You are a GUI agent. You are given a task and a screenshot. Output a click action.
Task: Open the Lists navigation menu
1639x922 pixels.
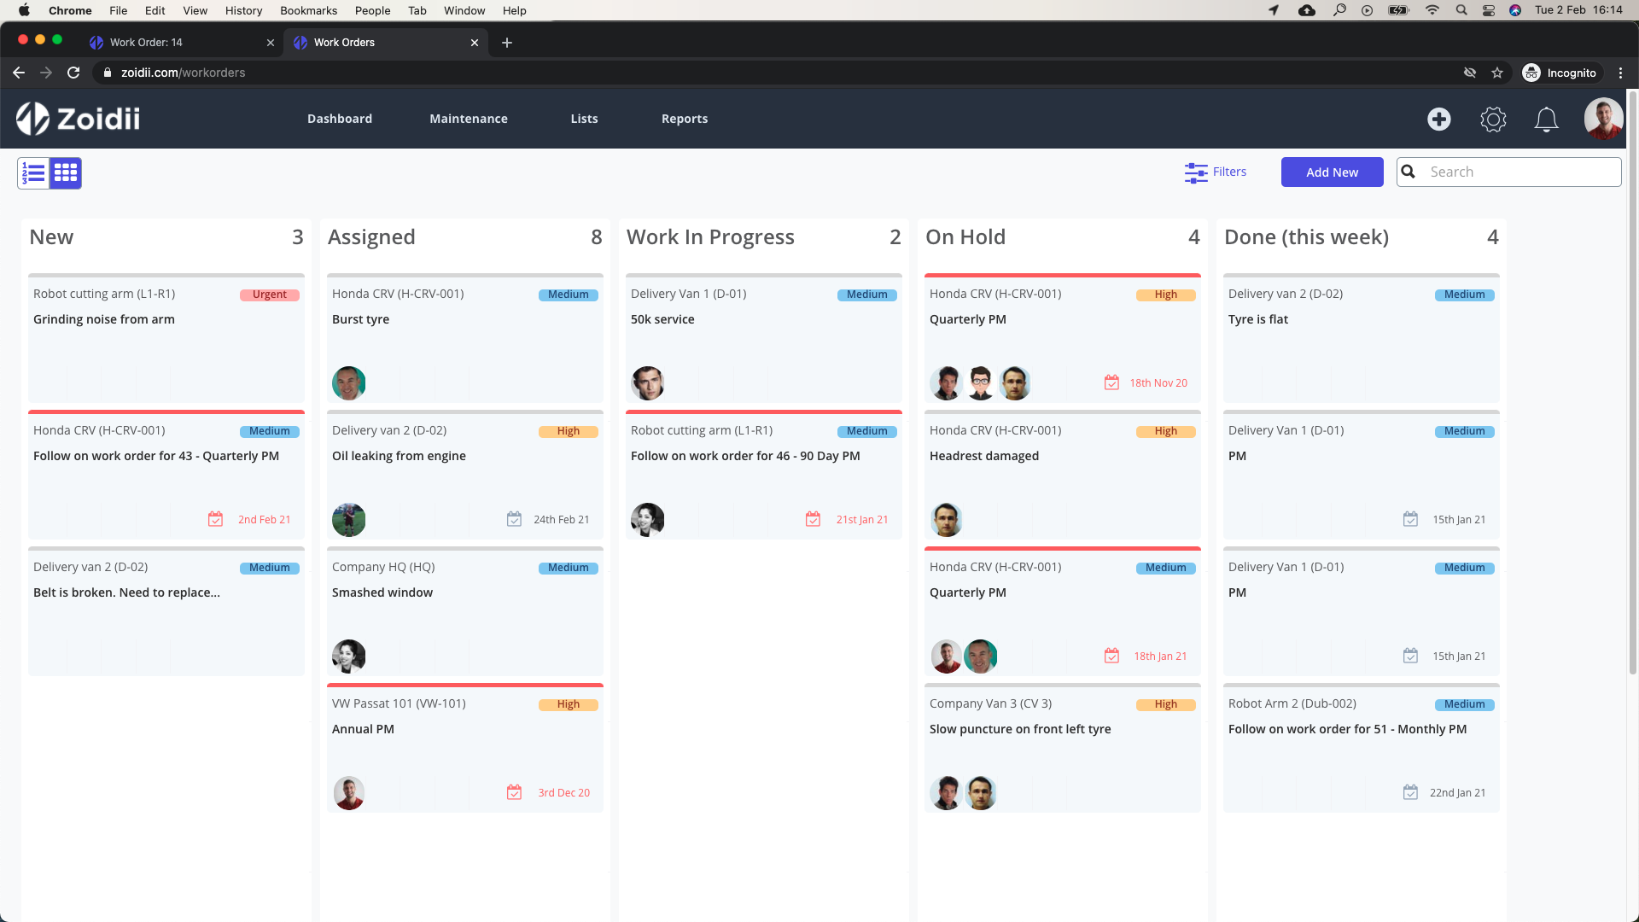click(584, 119)
